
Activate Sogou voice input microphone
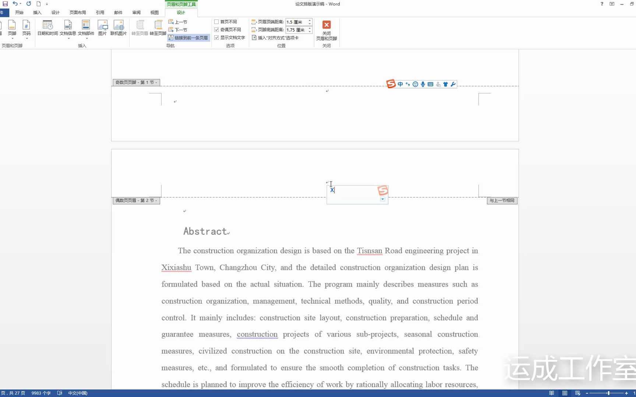[x=423, y=84]
